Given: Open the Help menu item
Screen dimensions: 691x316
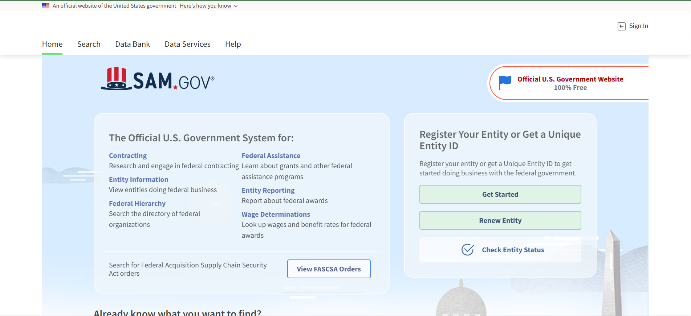Looking at the screenshot, I should click(x=233, y=44).
